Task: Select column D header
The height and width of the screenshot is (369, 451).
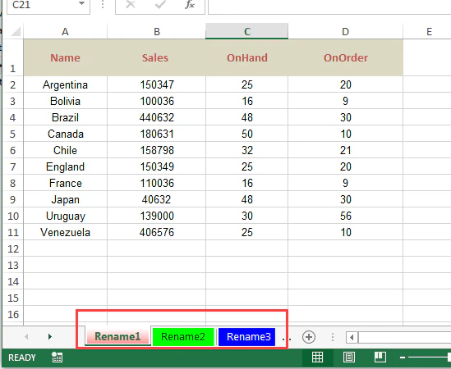Action: pos(346,31)
